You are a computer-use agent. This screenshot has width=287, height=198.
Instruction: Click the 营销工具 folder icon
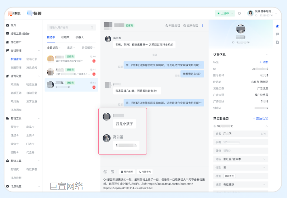coord(8,119)
